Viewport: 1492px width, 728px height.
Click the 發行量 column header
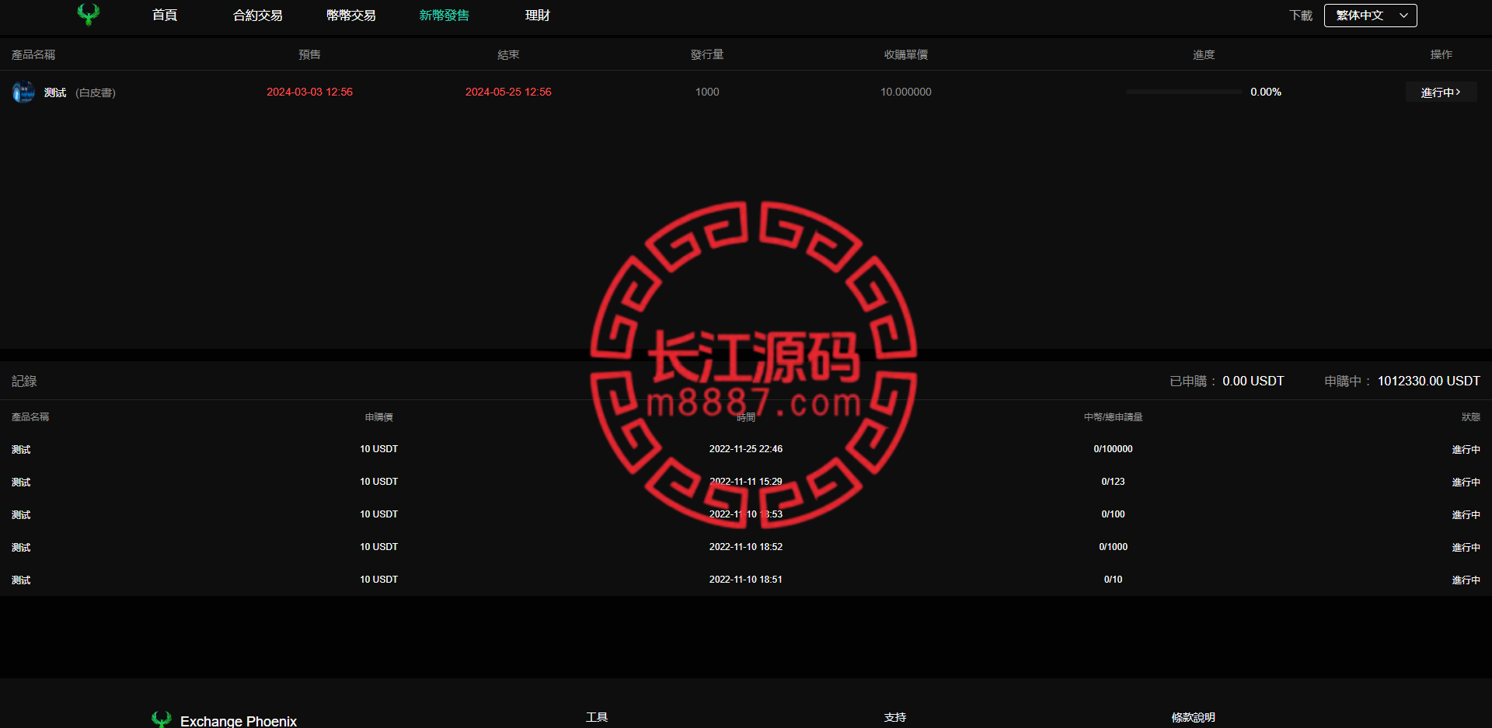(707, 54)
